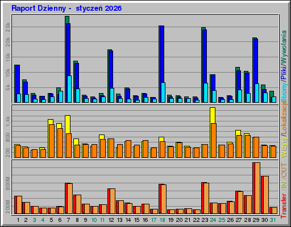Click the day label 22 on the axis
Image resolution: width=291 pixels, height=227 pixels.
click(196, 220)
